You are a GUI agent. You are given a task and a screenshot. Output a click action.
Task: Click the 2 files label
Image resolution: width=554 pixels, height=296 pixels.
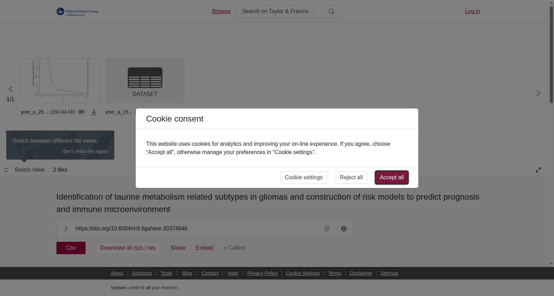click(x=60, y=170)
